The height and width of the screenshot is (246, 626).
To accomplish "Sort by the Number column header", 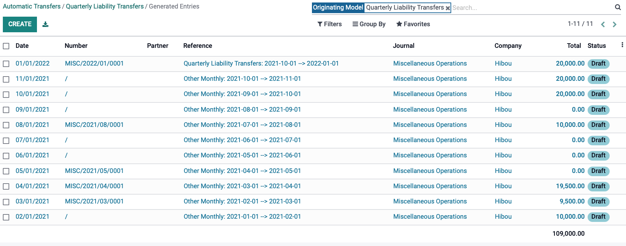I will [x=76, y=46].
